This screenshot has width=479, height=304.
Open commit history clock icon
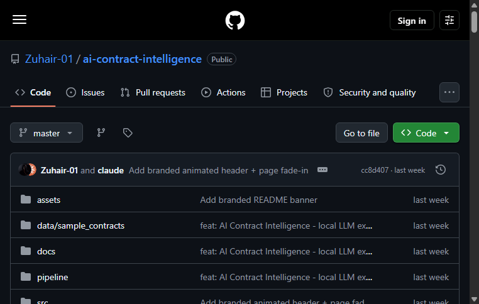point(441,170)
